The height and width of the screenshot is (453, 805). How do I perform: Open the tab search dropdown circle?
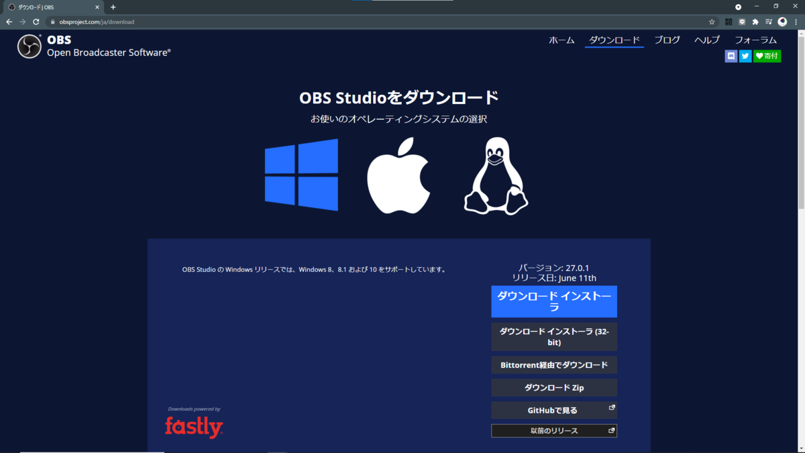click(x=738, y=7)
